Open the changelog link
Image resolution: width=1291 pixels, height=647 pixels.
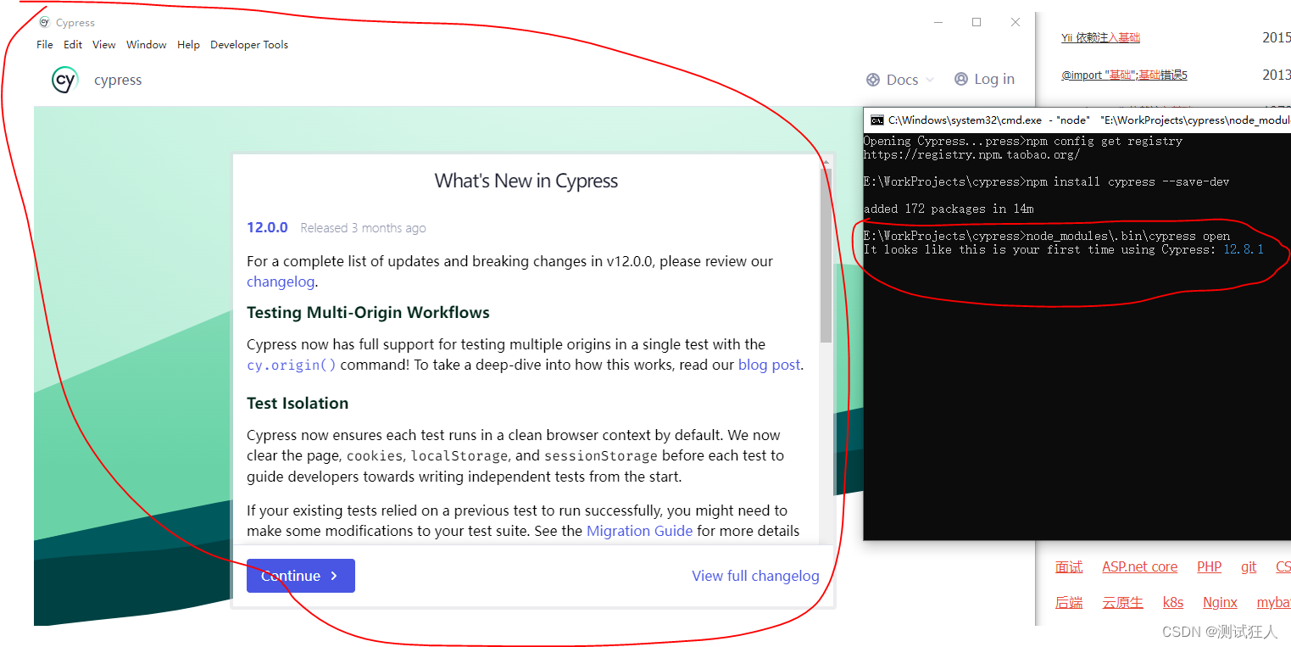coord(280,281)
